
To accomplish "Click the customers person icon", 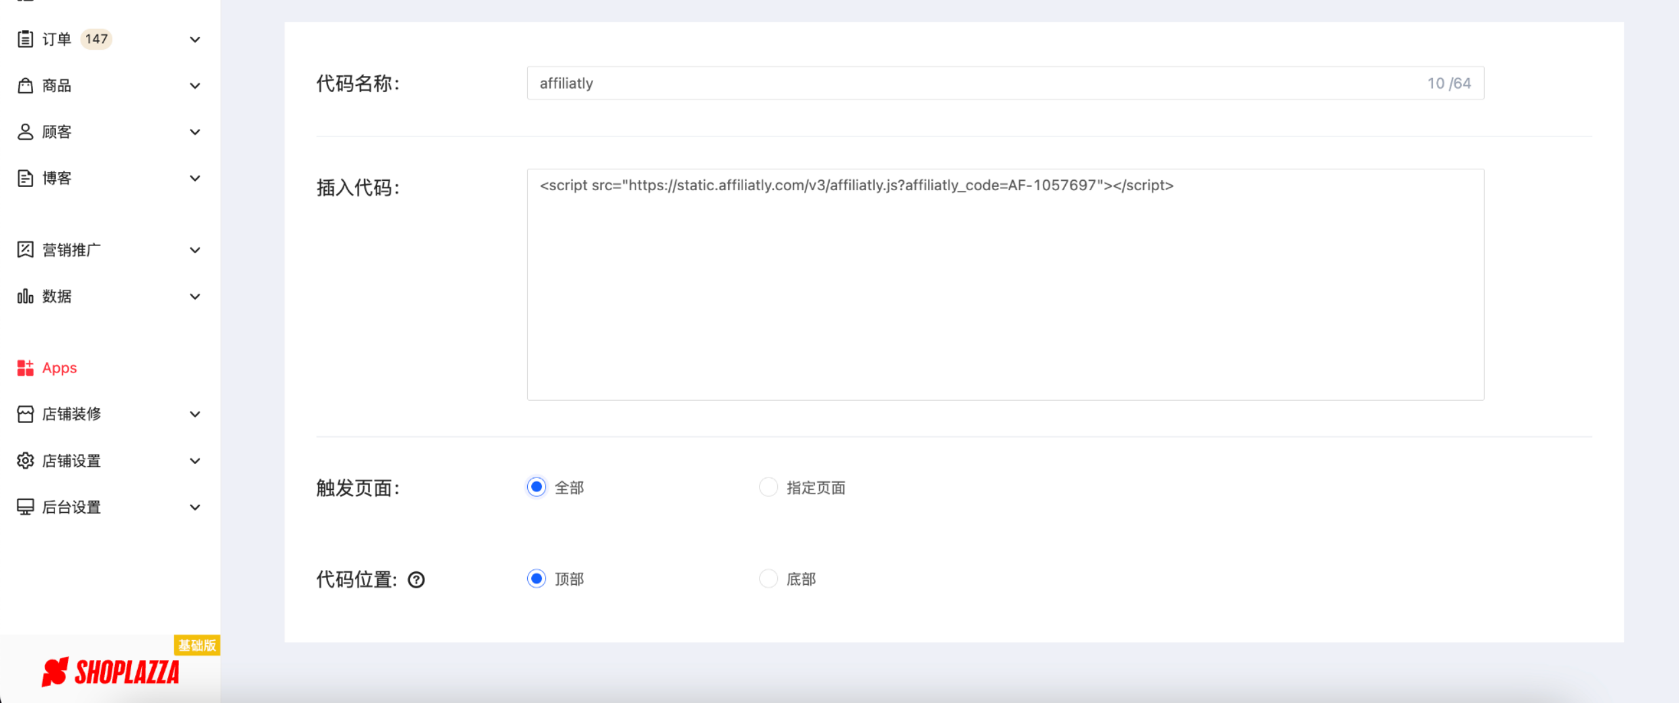I will tap(25, 132).
